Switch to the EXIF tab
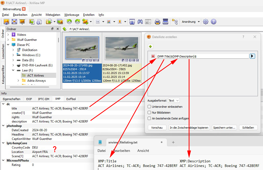 [x=29, y=99]
